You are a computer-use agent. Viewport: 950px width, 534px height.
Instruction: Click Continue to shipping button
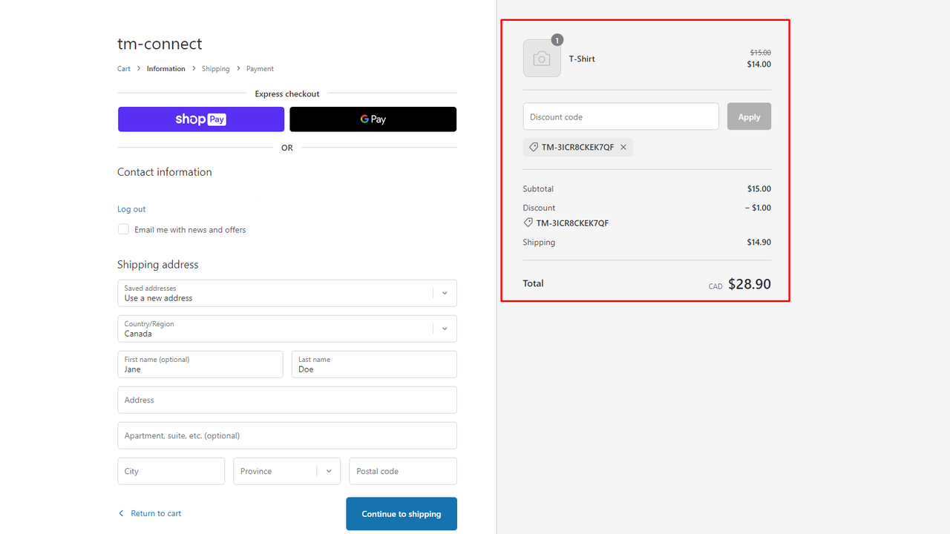point(402,513)
